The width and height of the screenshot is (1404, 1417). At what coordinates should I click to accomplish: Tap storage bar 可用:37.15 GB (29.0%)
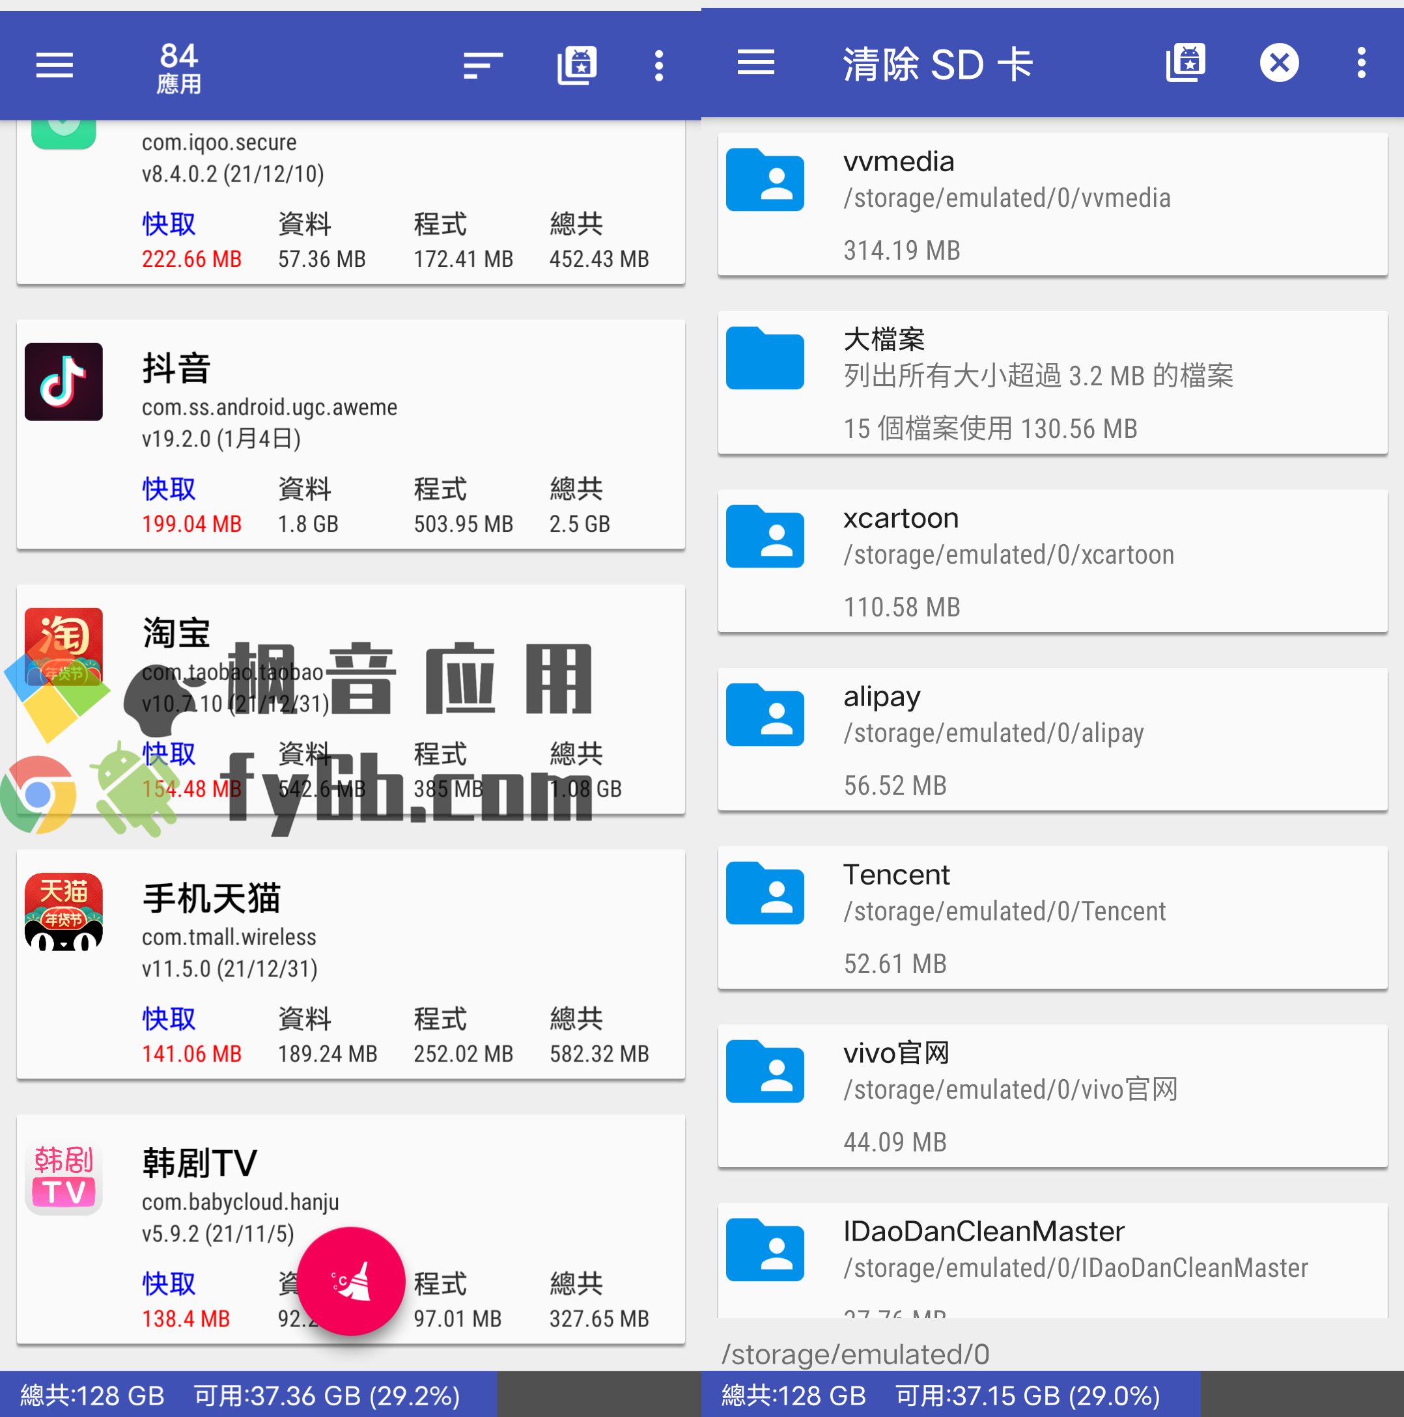(1028, 1394)
